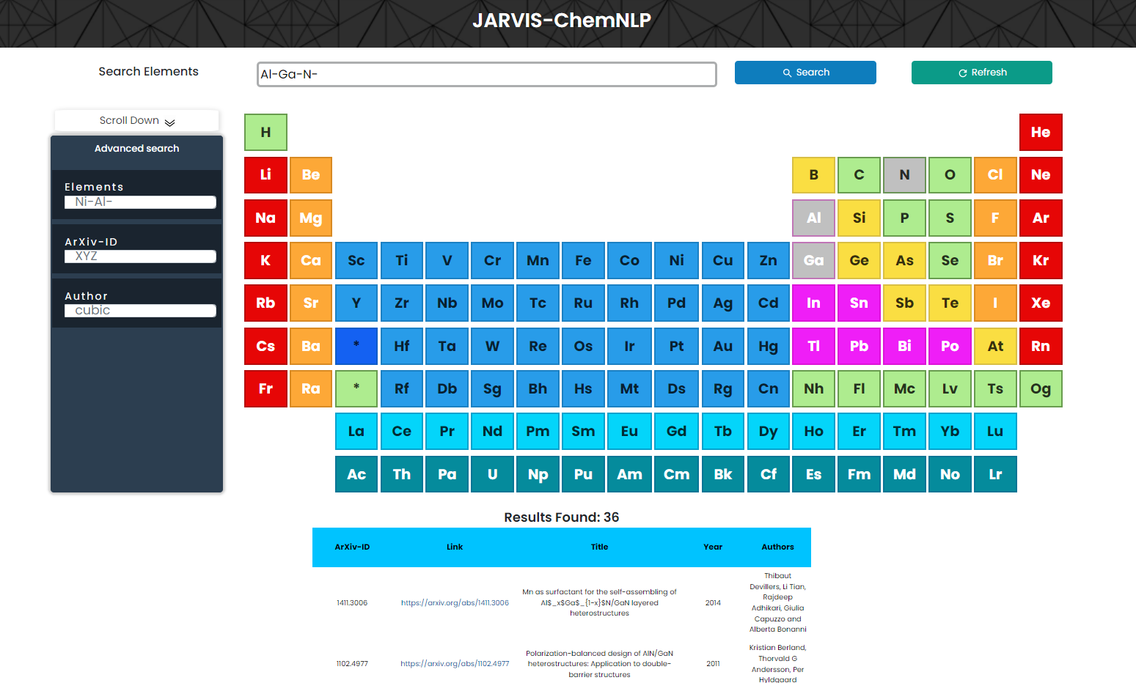Choose the Beryllium (Be) tile
This screenshot has height=683, width=1136.
[311, 175]
